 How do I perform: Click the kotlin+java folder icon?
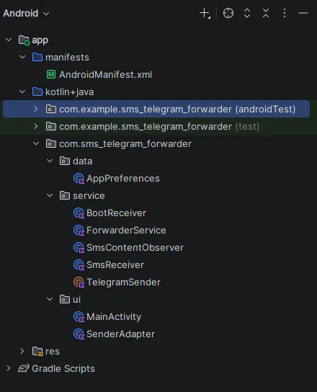coord(37,92)
